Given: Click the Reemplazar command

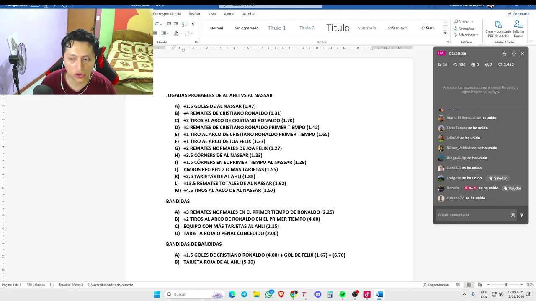Looking at the screenshot, I should tap(464, 28).
